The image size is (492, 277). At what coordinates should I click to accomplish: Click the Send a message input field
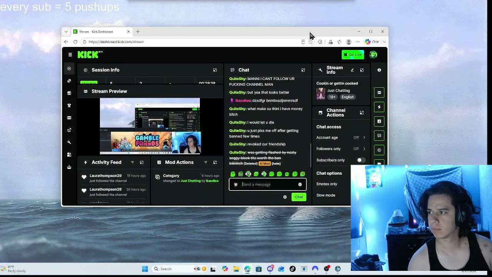[x=268, y=184]
